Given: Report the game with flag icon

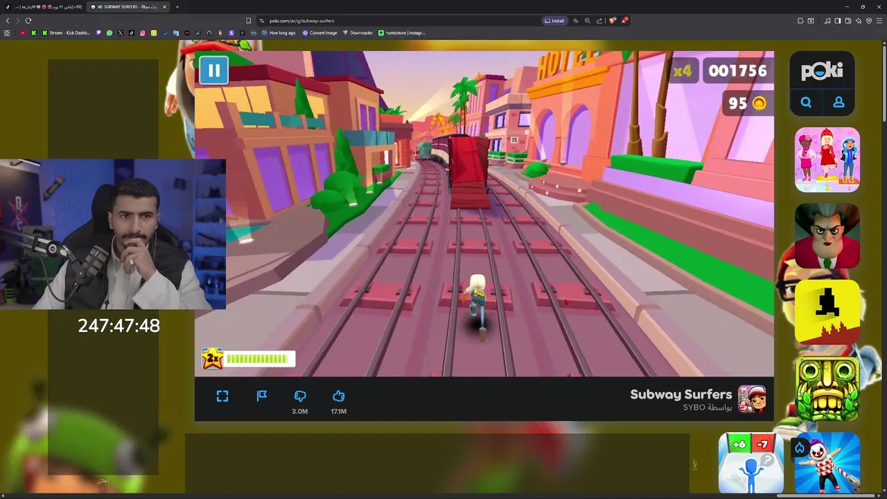Looking at the screenshot, I should [262, 396].
